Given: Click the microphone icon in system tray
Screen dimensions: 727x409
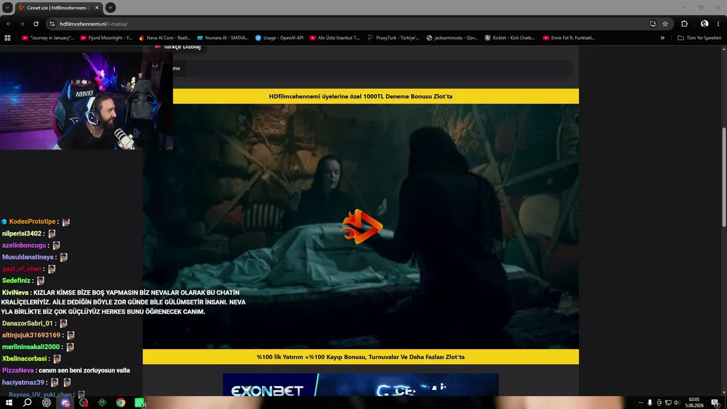Looking at the screenshot, I should pos(650,403).
